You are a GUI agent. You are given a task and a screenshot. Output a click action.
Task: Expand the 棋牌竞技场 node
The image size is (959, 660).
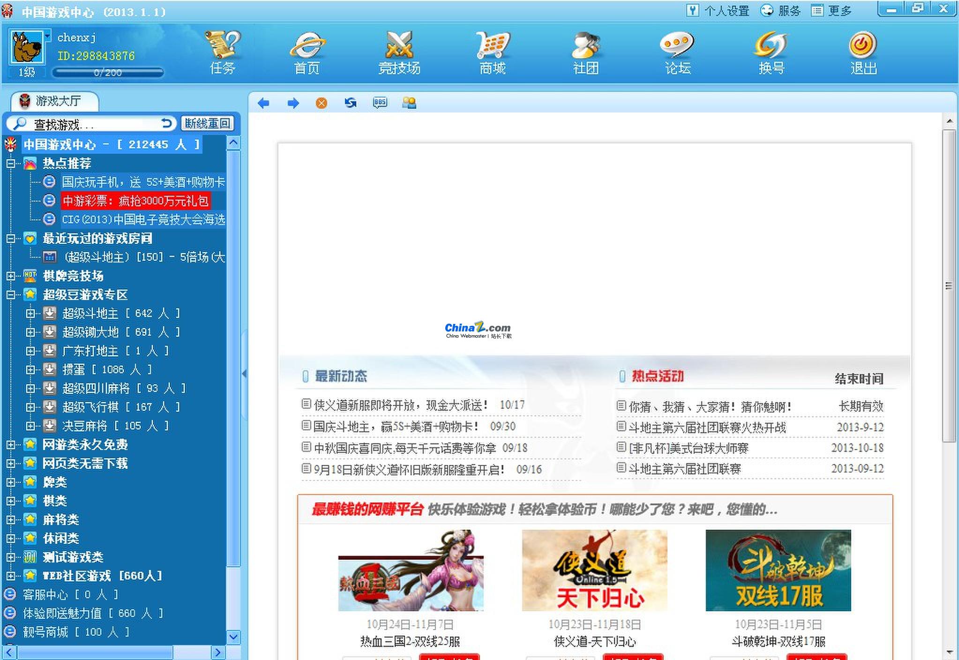point(11,276)
